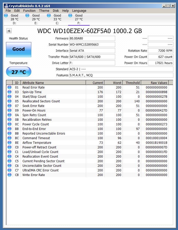The width and height of the screenshot is (178, 230).
Task: Click the Serial Number field
Action: click(92, 45)
